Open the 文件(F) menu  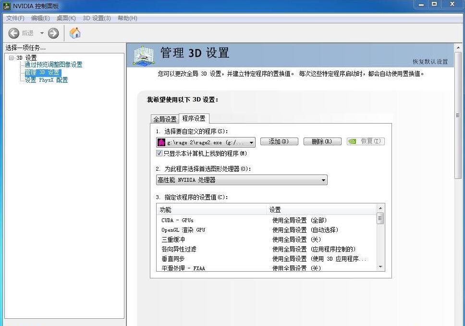(15, 18)
